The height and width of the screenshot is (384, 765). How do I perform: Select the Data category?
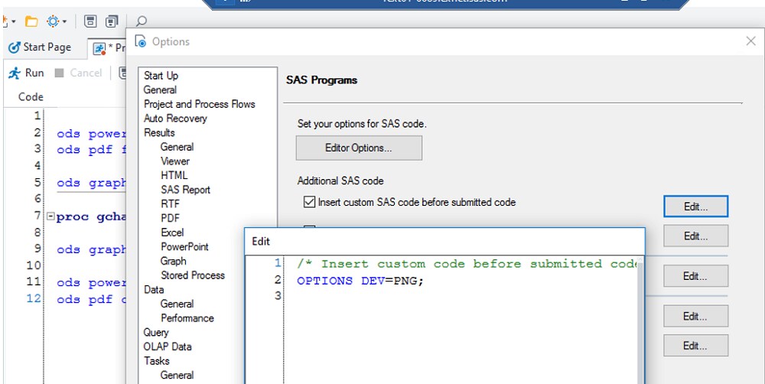point(154,289)
